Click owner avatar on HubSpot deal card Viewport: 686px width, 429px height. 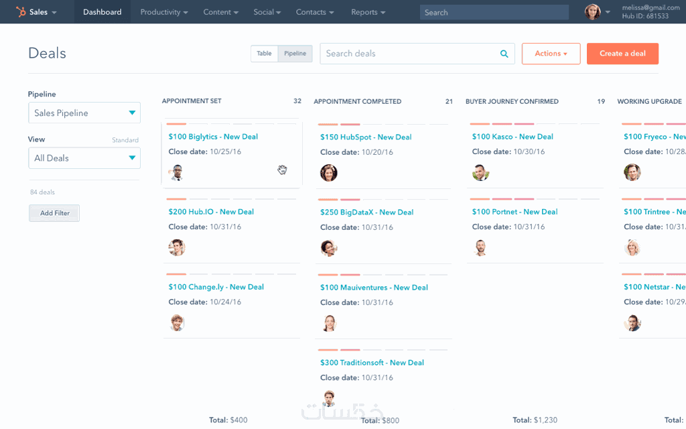pos(328,173)
